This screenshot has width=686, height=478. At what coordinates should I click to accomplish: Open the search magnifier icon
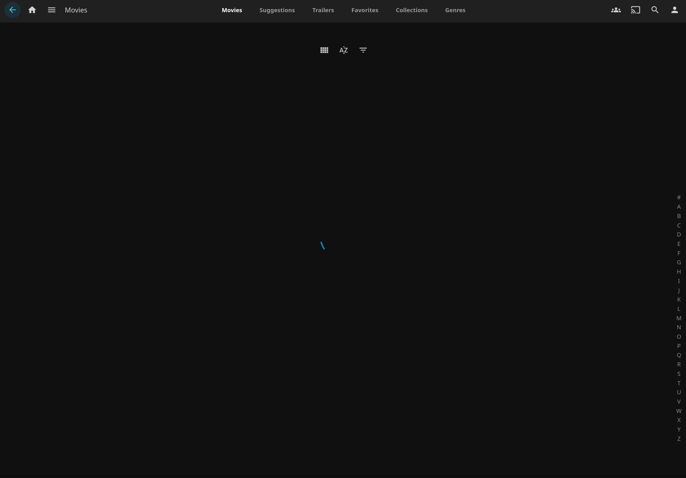655,10
